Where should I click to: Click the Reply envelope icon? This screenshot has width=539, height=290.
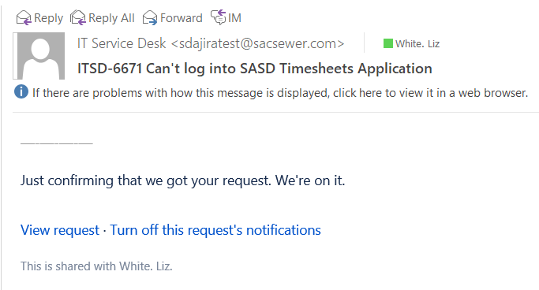pyautogui.click(x=24, y=18)
